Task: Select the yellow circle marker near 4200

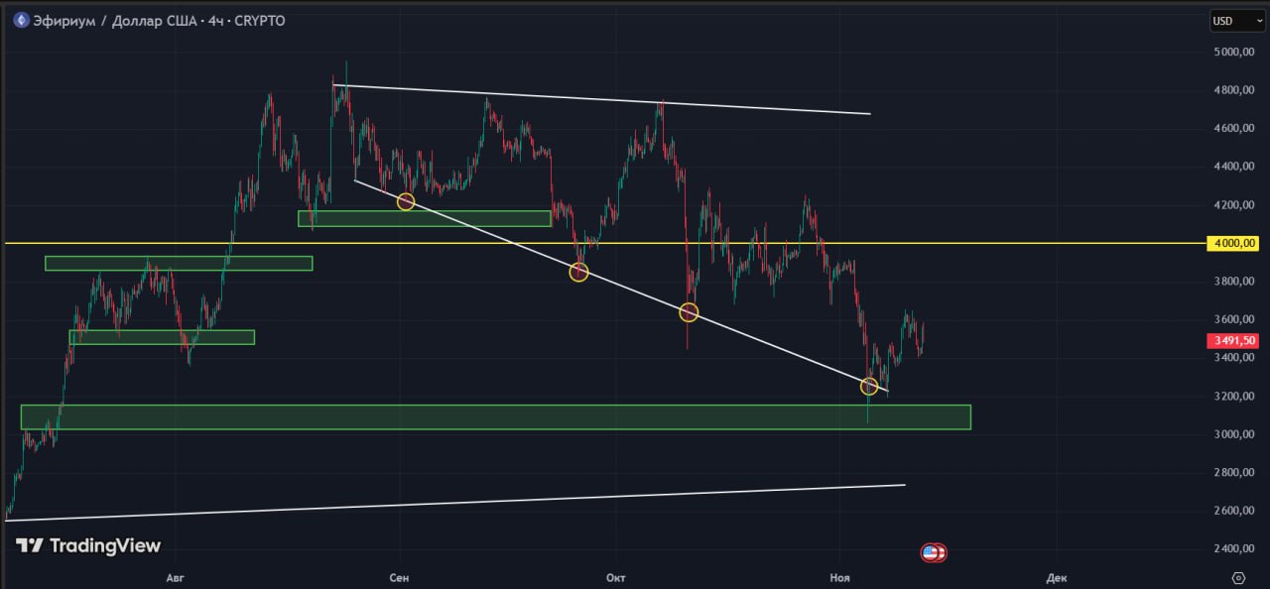Action: click(x=405, y=201)
